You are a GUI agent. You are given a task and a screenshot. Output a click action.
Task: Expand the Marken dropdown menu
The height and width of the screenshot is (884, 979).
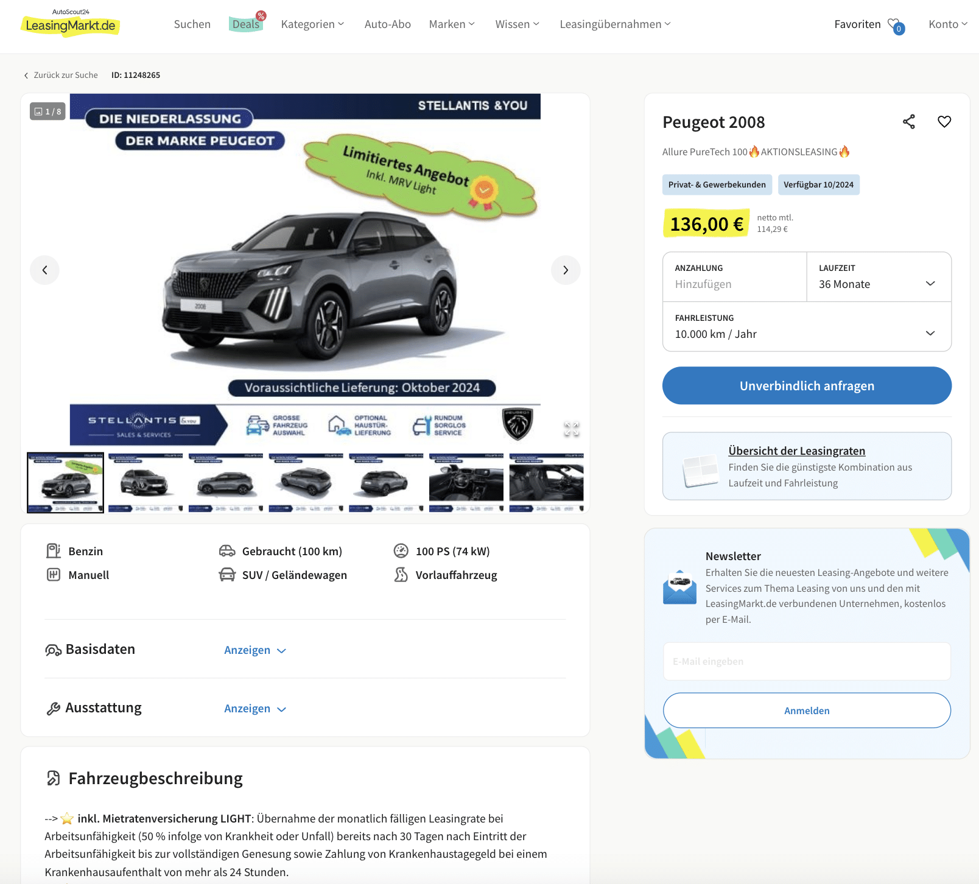(452, 24)
